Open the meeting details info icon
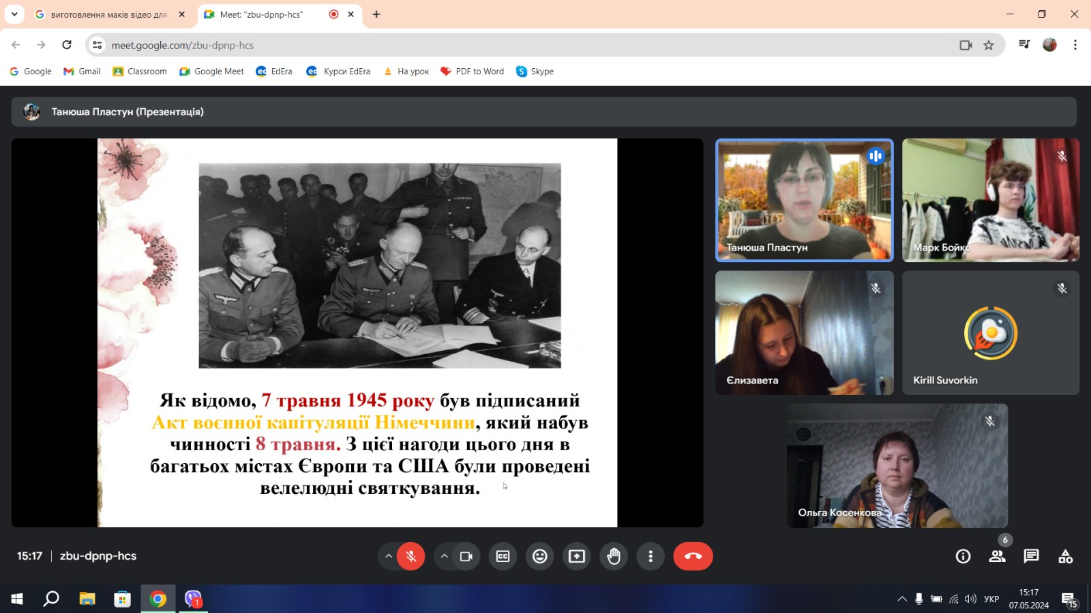Image resolution: width=1091 pixels, height=613 pixels. coord(963,556)
